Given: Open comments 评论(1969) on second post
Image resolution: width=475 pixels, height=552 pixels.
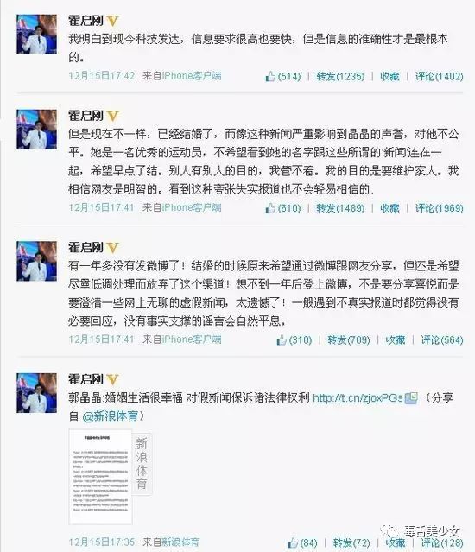Looking at the screenshot, I should [439, 208].
